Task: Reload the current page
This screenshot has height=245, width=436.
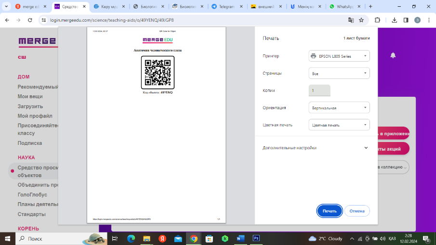Action: point(30,20)
